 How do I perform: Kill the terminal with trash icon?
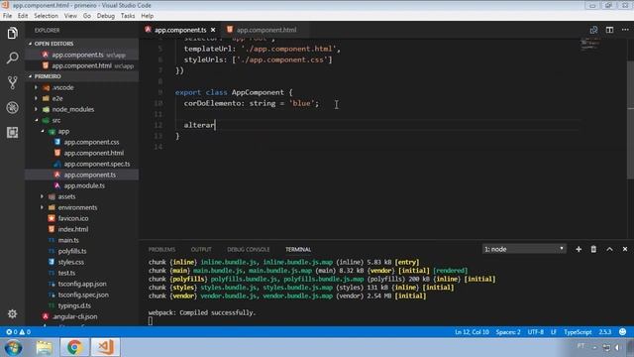(593, 249)
